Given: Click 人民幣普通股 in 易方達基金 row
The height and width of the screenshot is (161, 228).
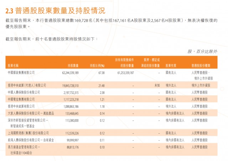Looking at the screenshot, I should 199,147.
